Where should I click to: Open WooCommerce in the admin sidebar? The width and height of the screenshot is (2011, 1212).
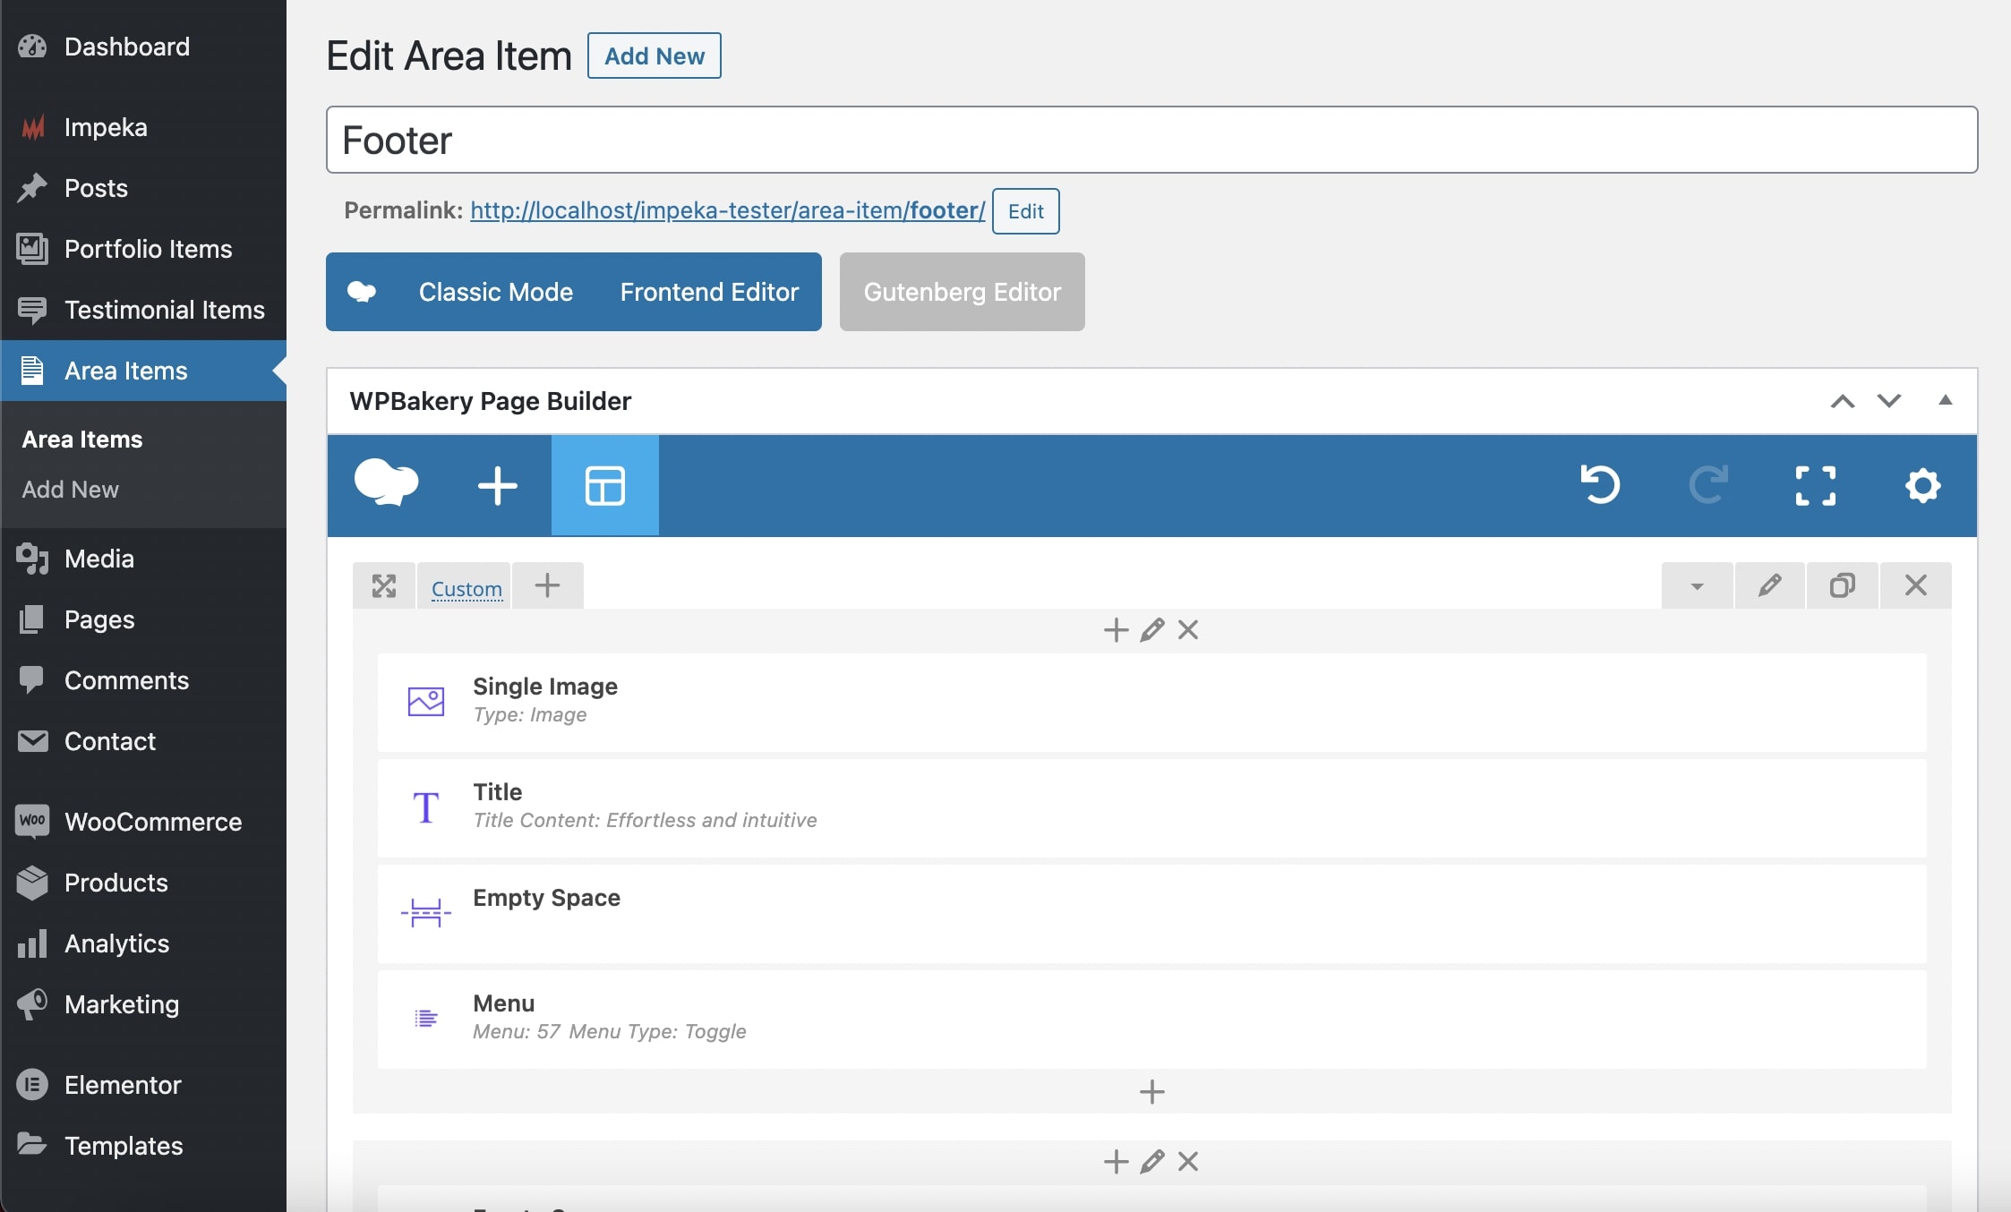tap(153, 822)
